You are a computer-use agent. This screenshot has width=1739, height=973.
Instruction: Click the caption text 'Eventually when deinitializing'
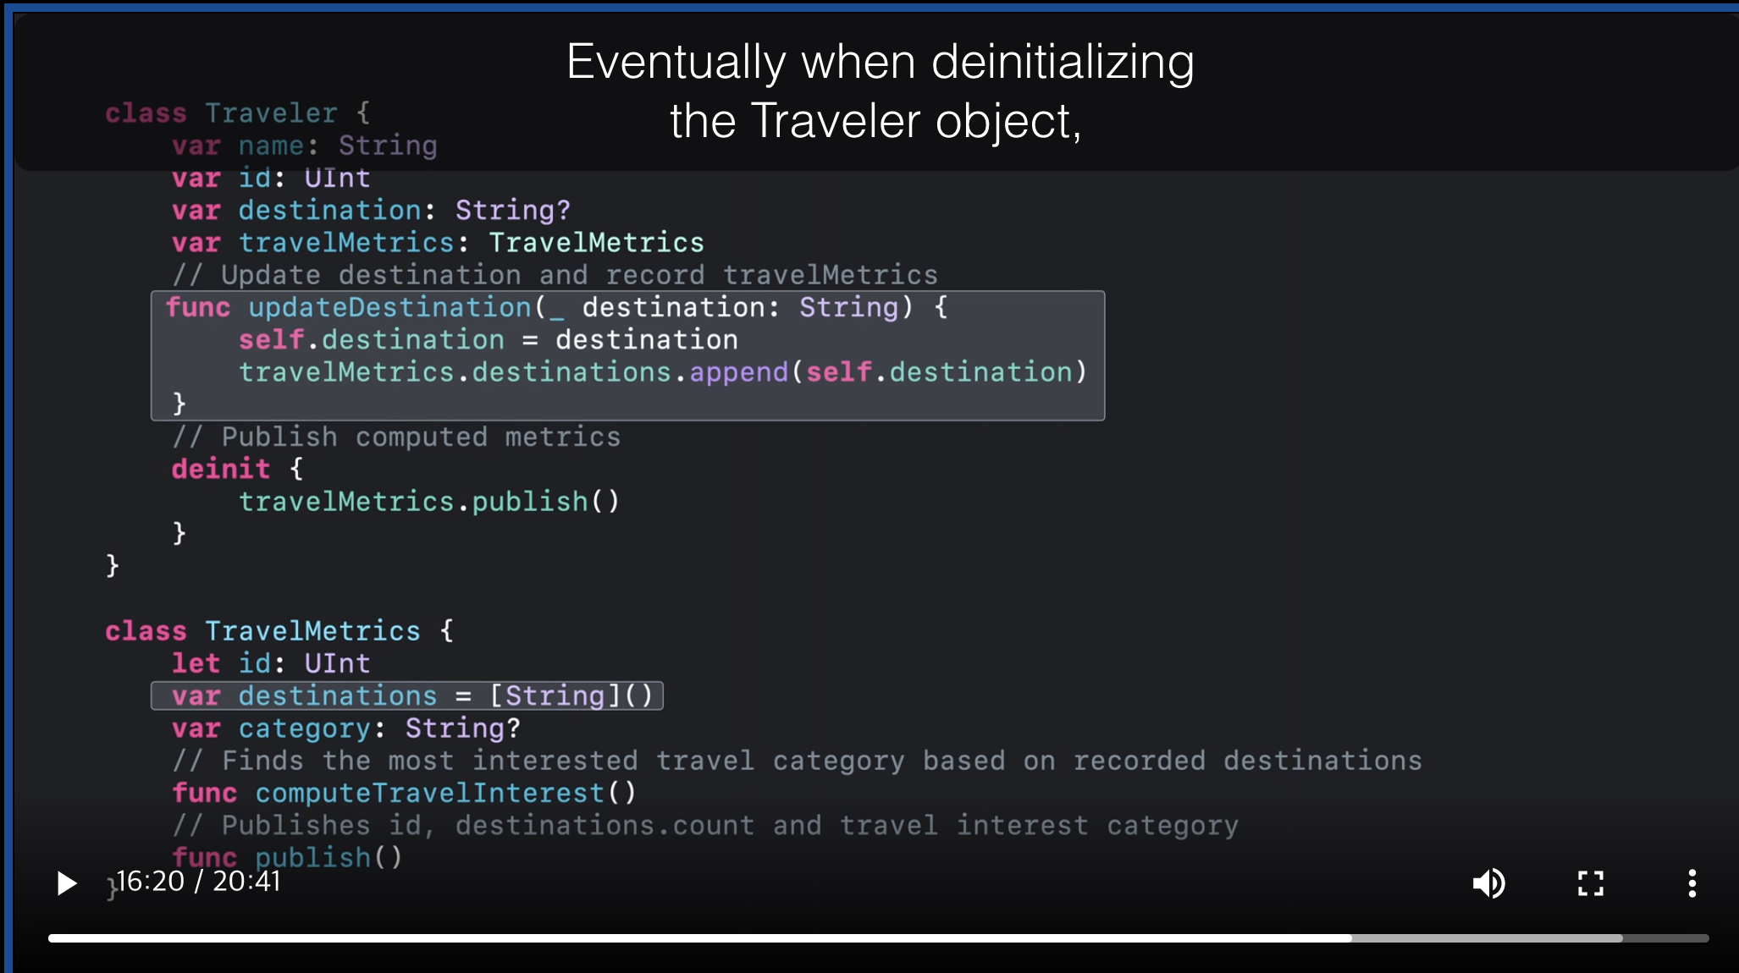click(x=879, y=63)
